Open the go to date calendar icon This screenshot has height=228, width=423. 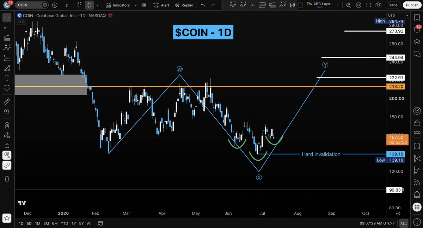pos(100,223)
